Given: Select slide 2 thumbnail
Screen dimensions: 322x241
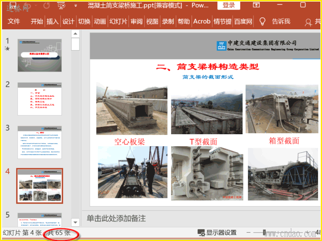Looking at the screenshot, I should [39, 99].
